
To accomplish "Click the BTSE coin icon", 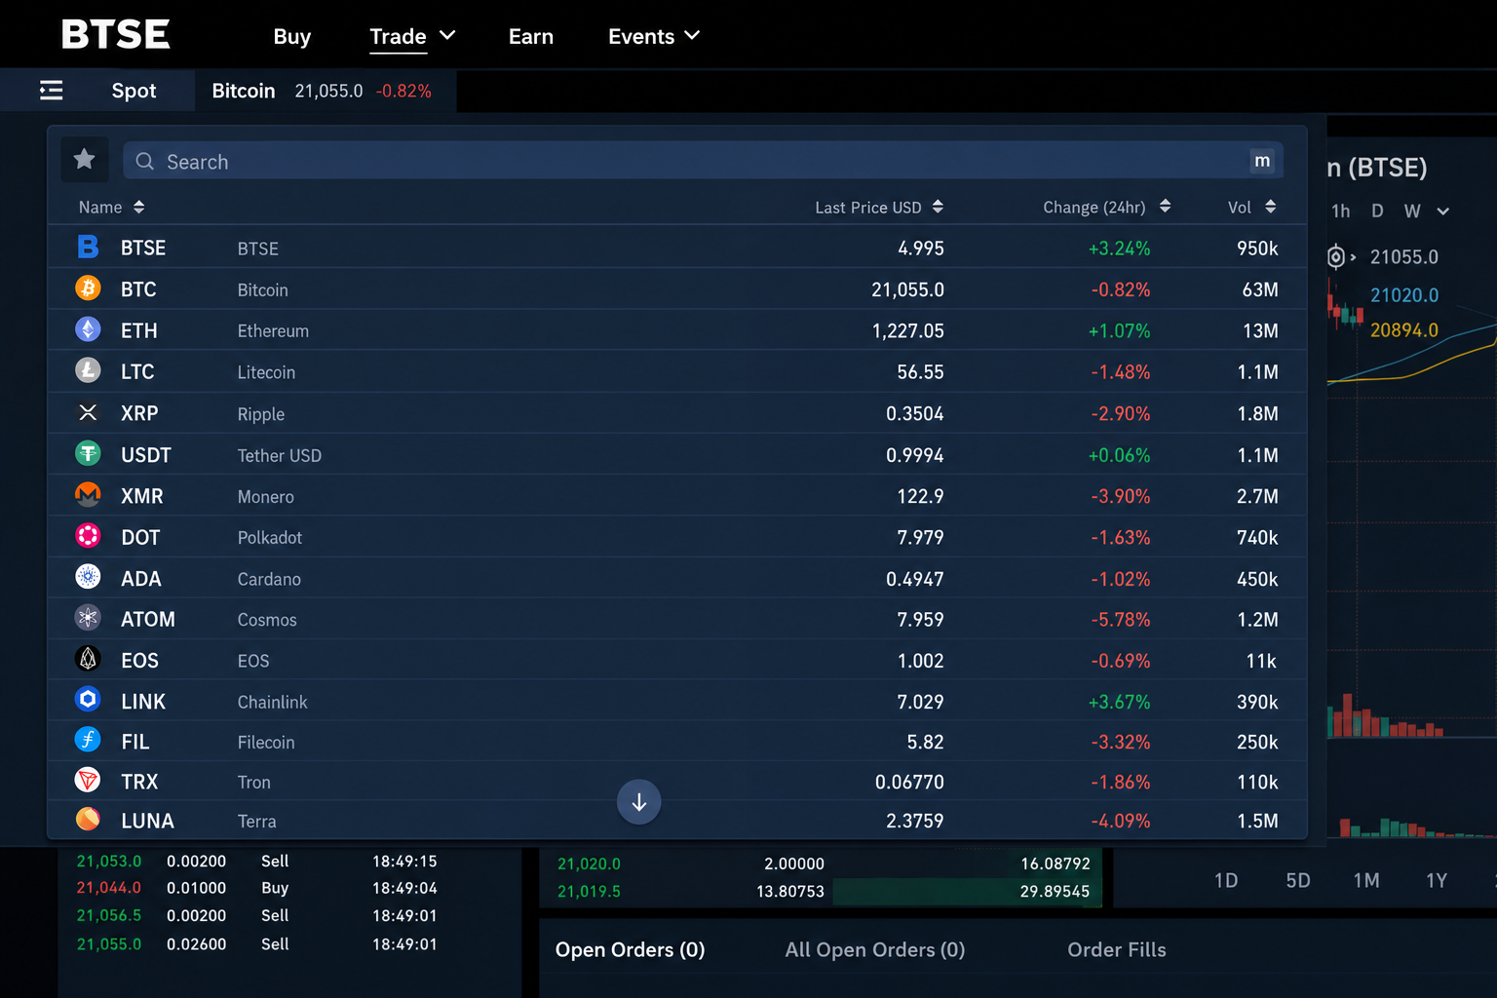I will 88,248.
